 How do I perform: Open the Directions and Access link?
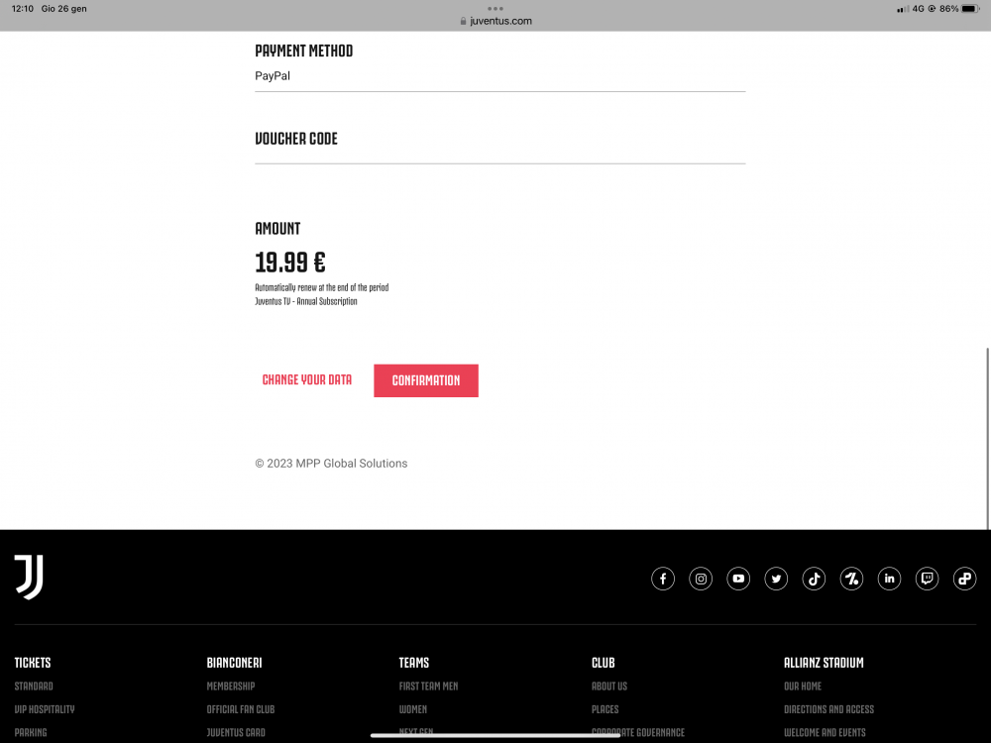point(829,709)
